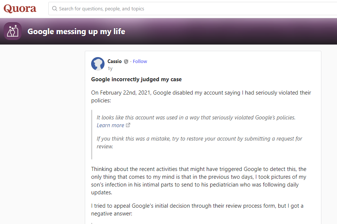Open Cassio's profile via name
Image resolution: width=337 pixels, height=224 pixels.
click(x=115, y=62)
